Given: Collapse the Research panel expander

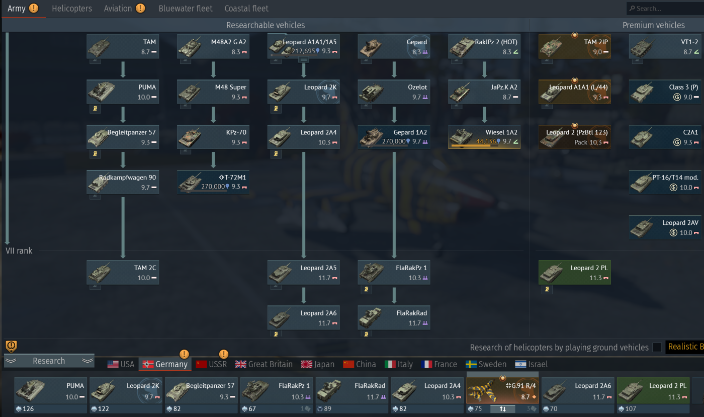Looking at the screenshot, I should (49, 361).
